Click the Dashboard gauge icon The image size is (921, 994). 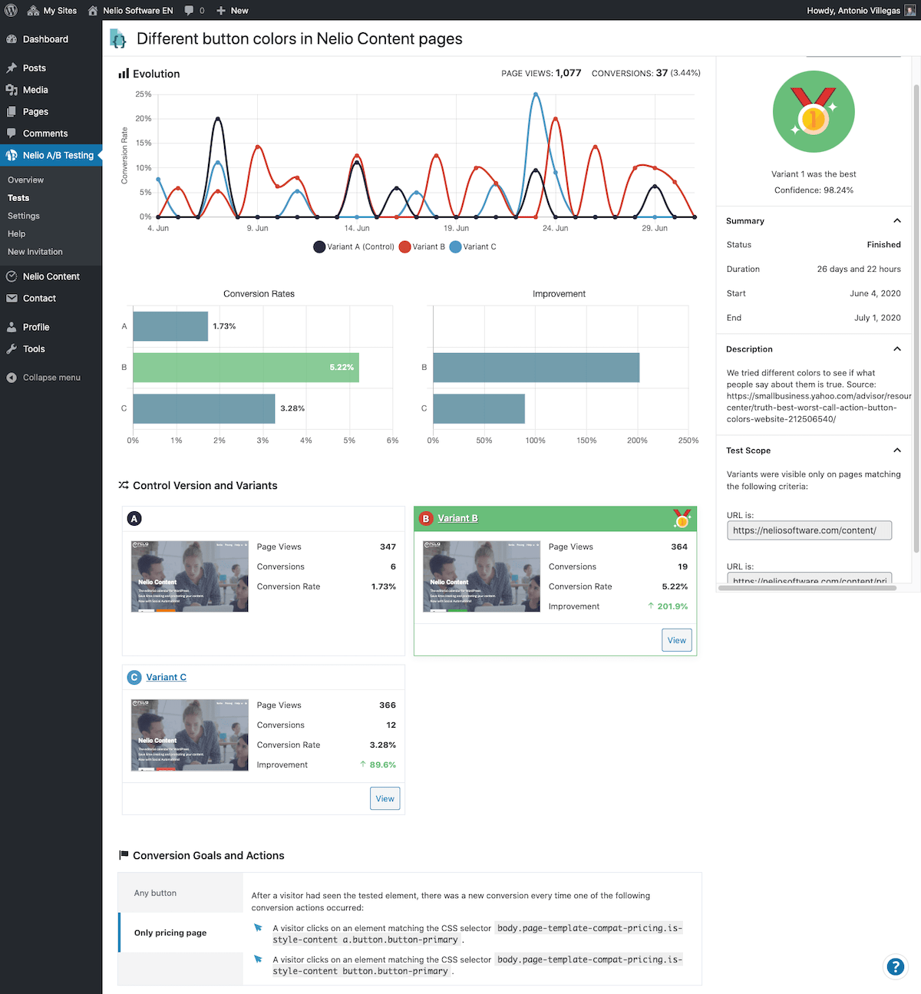click(12, 39)
